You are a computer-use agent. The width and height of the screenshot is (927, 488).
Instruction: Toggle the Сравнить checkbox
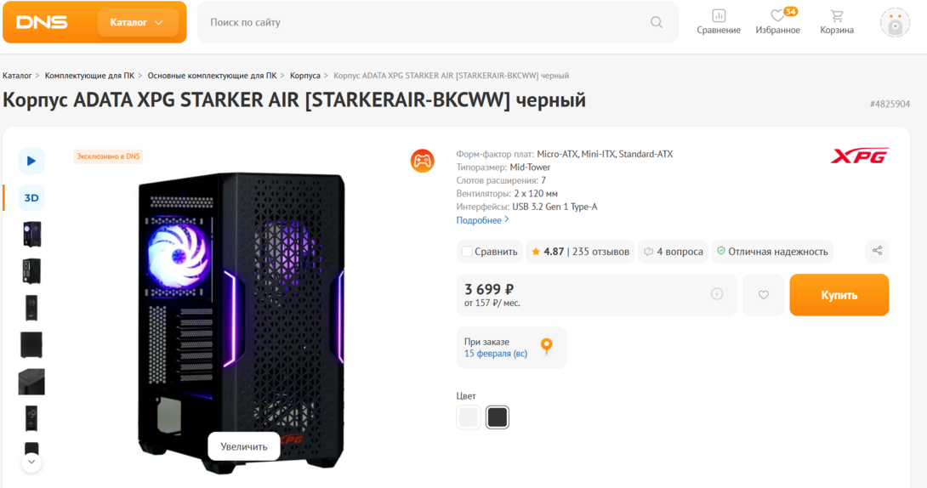[467, 252]
